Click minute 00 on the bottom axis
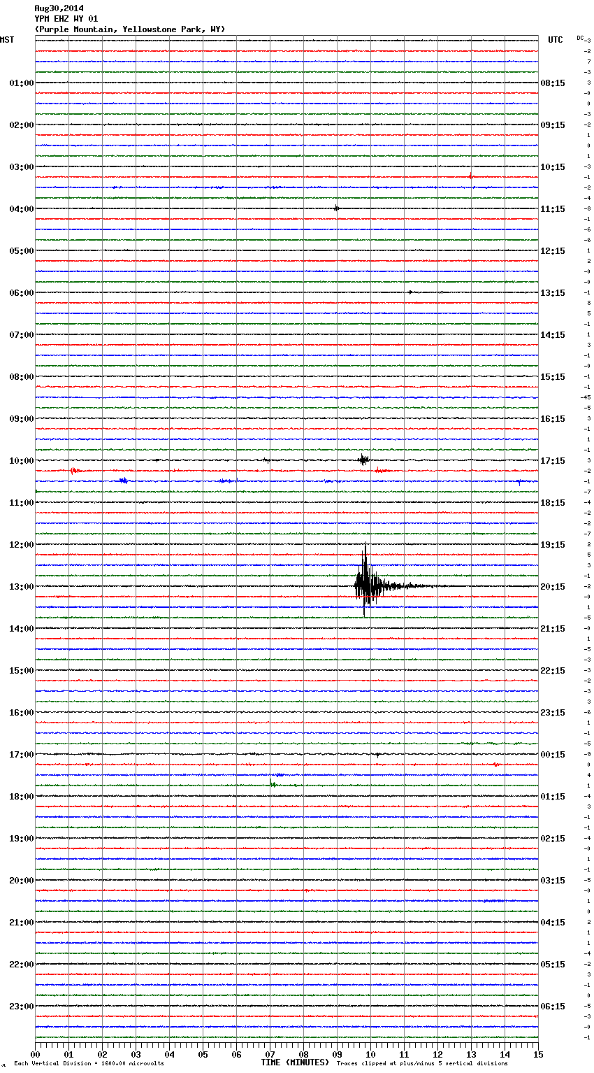The width and height of the screenshot is (594, 1073). (x=35, y=1053)
